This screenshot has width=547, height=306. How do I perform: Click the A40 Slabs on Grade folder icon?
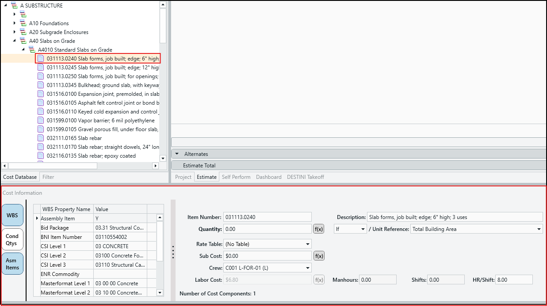(23, 41)
